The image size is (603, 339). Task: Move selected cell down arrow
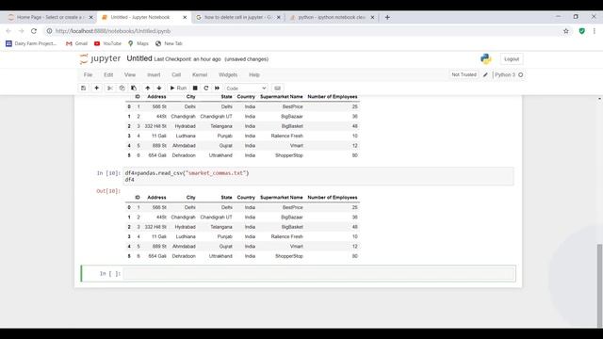pos(159,88)
